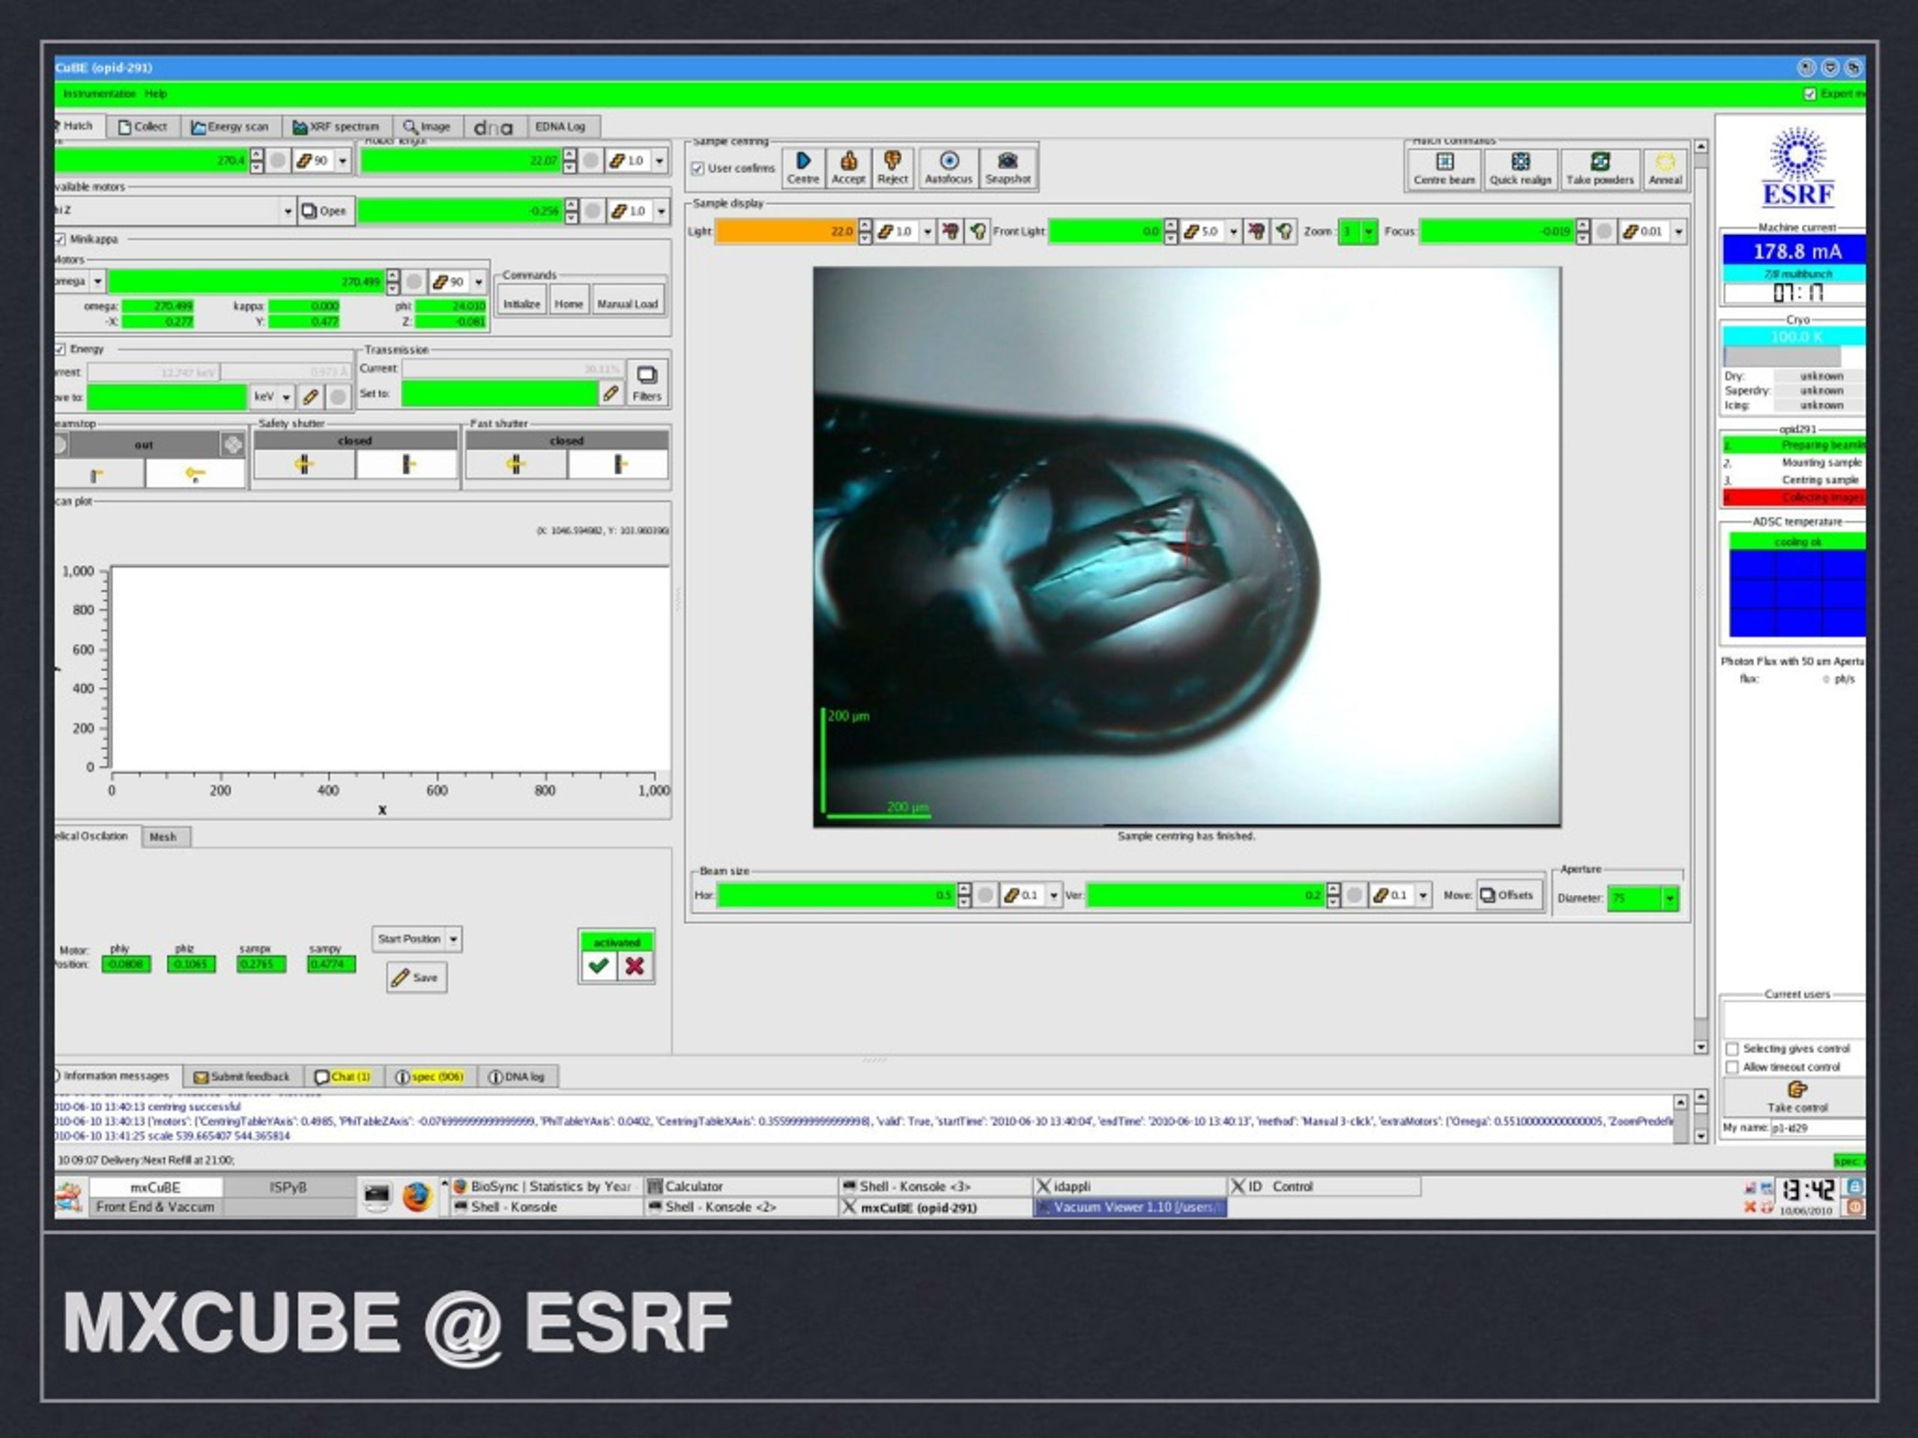Click the Save position pencil button
1918x1438 pixels.
(417, 977)
